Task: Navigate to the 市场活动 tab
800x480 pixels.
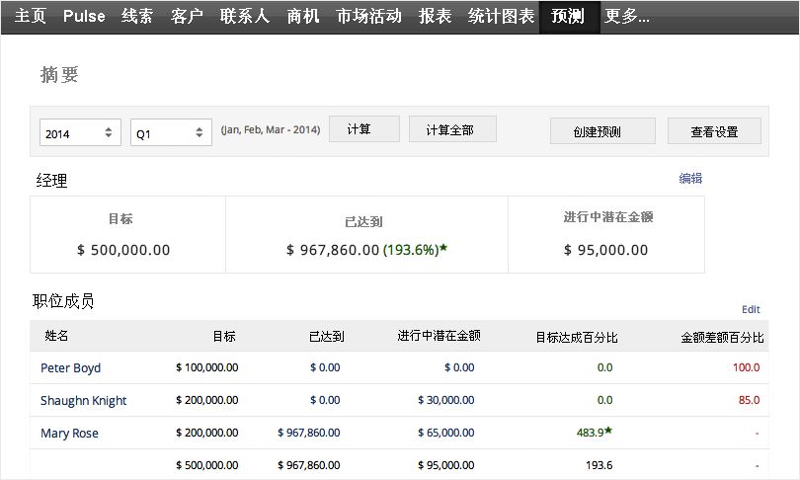Action: pos(368,16)
